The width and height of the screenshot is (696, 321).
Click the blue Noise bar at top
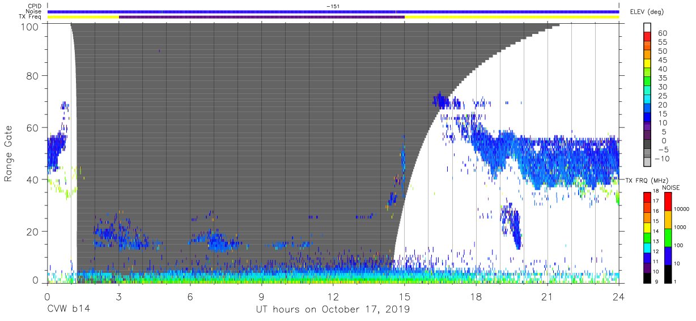pyautogui.click(x=333, y=11)
